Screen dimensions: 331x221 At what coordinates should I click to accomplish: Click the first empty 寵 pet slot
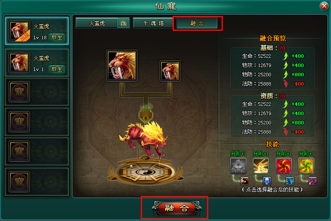[19, 92]
